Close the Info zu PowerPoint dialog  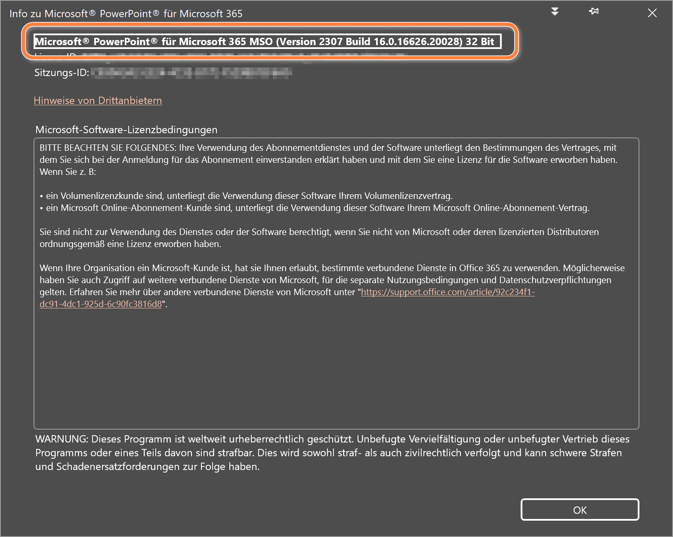coord(652,13)
